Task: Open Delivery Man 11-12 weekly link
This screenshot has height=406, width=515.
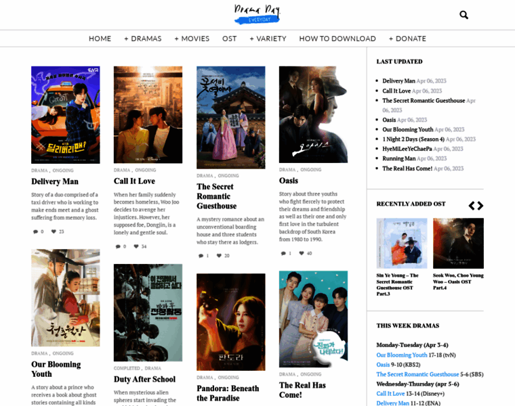Action: point(393,403)
